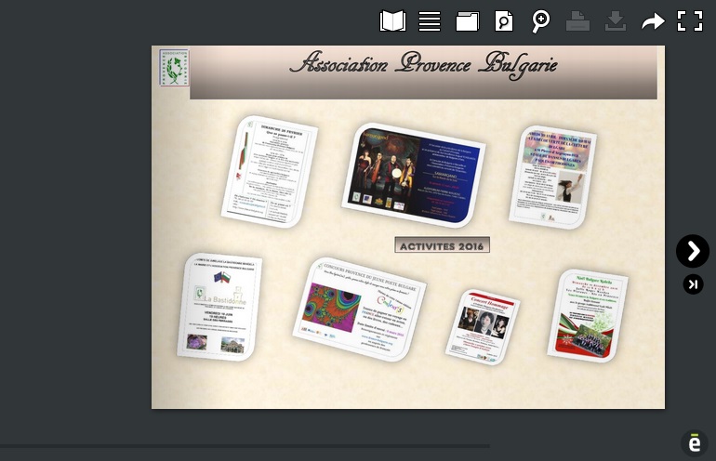
Task: Click the Calameo logo icon
Action: click(x=695, y=443)
